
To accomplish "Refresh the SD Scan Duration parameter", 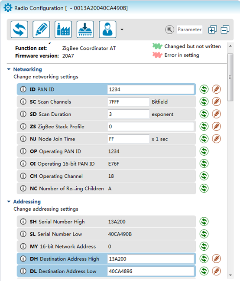I will pyautogui.click(x=204, y=114).
